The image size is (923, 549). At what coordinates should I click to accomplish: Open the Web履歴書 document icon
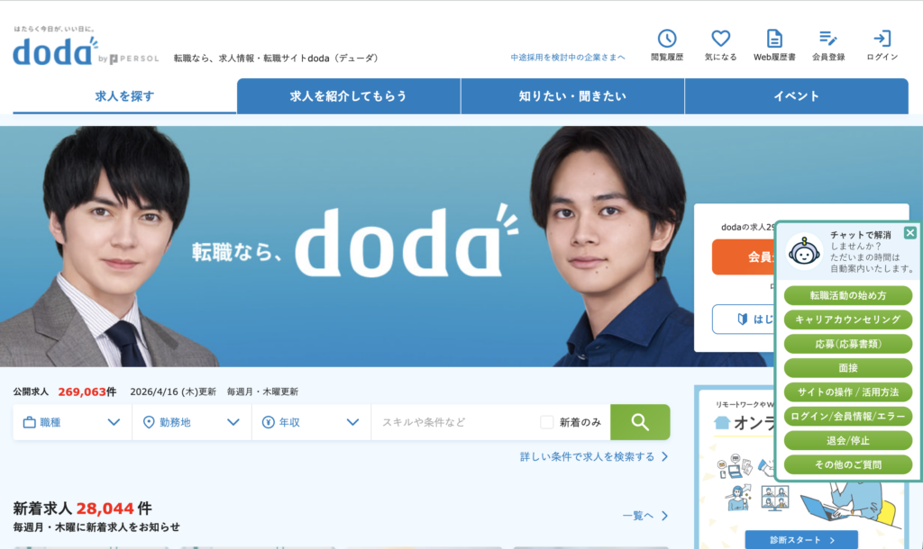click(x=774, y=39)
